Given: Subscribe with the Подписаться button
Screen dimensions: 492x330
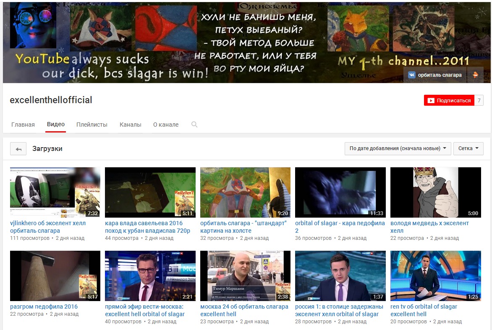Looking at the screenshot, I should (x=449, y=100).
